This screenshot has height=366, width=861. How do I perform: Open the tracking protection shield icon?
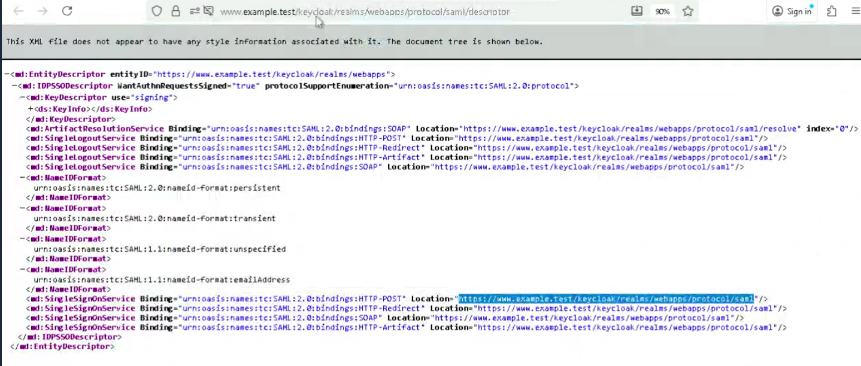coord(157,11)
